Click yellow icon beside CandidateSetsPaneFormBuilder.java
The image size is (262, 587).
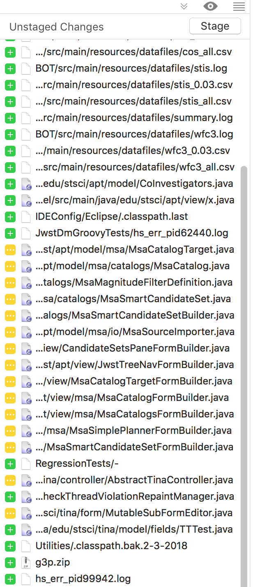pyautogui.click(x=10, y=349)
